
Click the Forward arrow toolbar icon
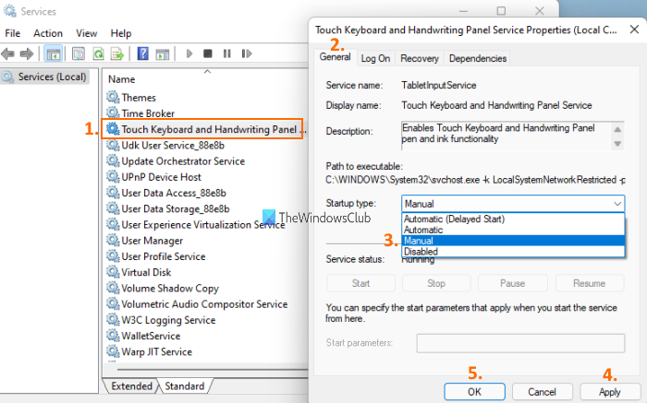pos(27,53)
